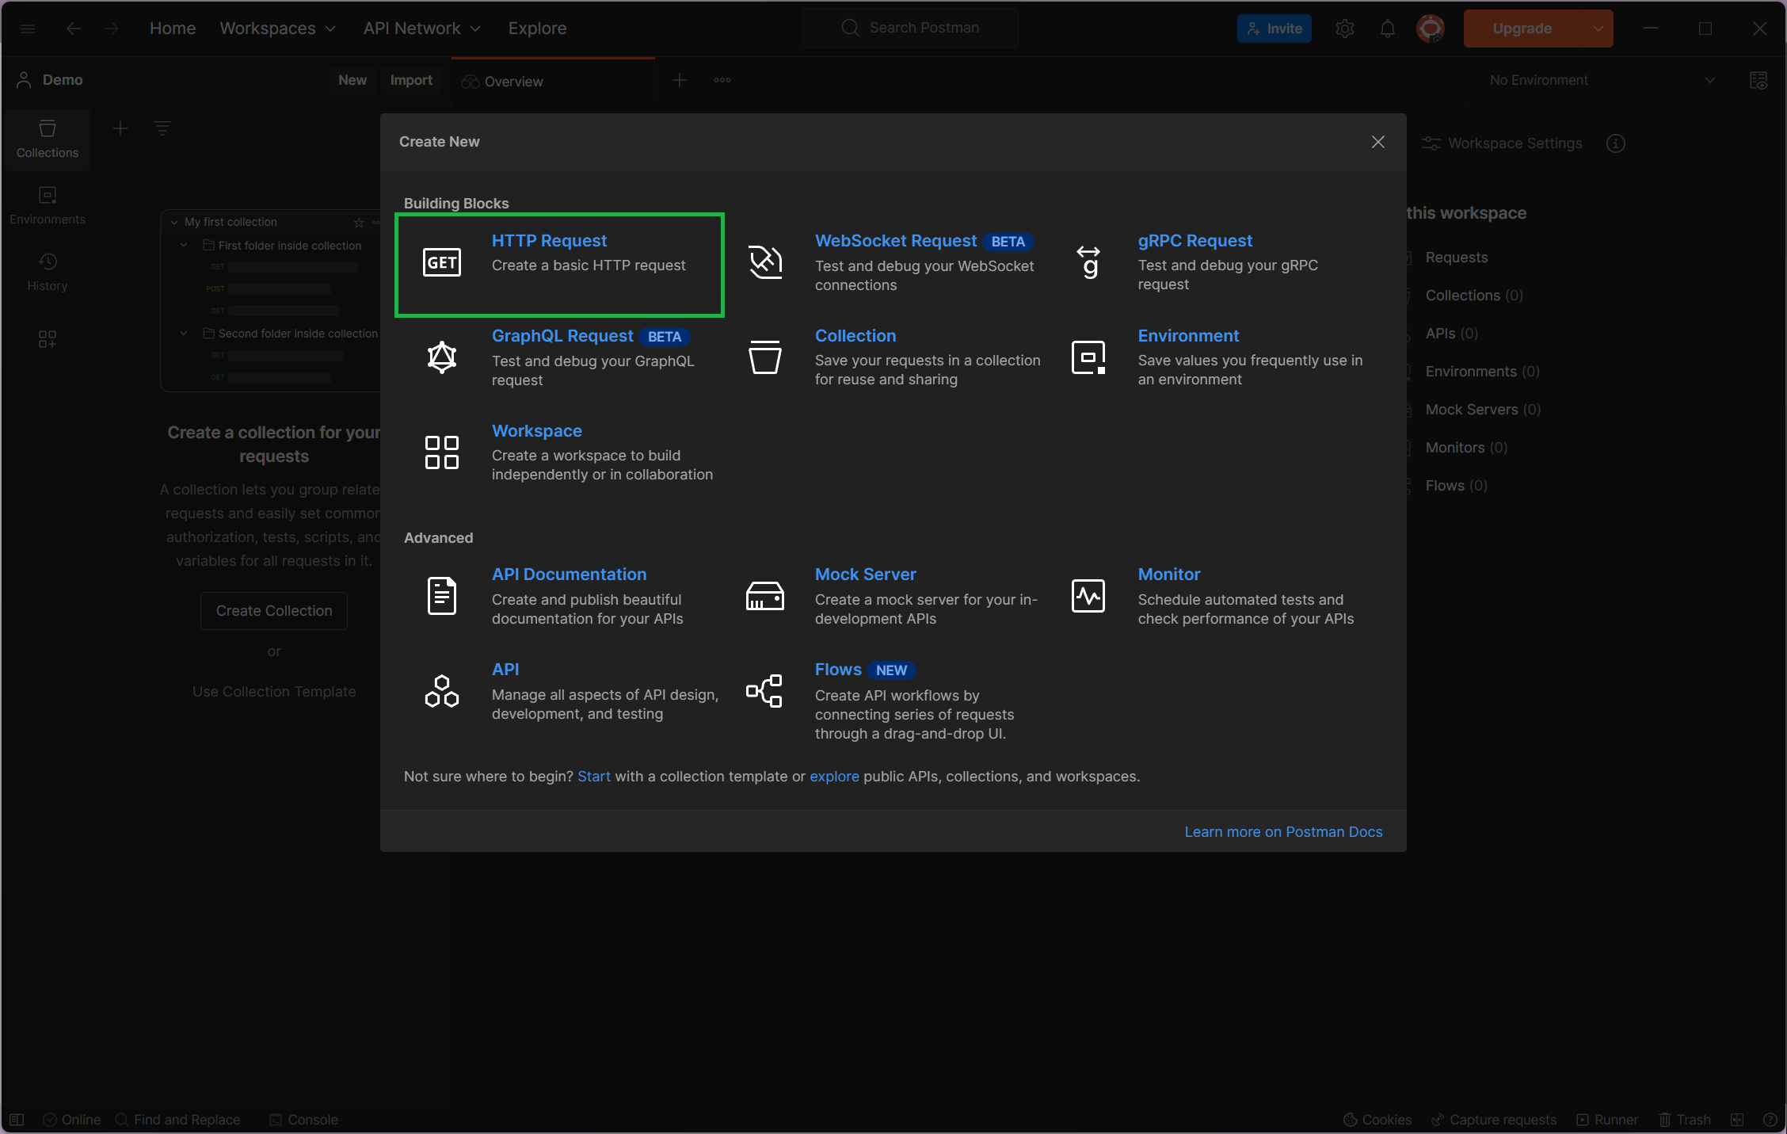Open the hamburger menu icon
The width and height of the screenshot is (1787, 1134).
(x=28, y=29)
